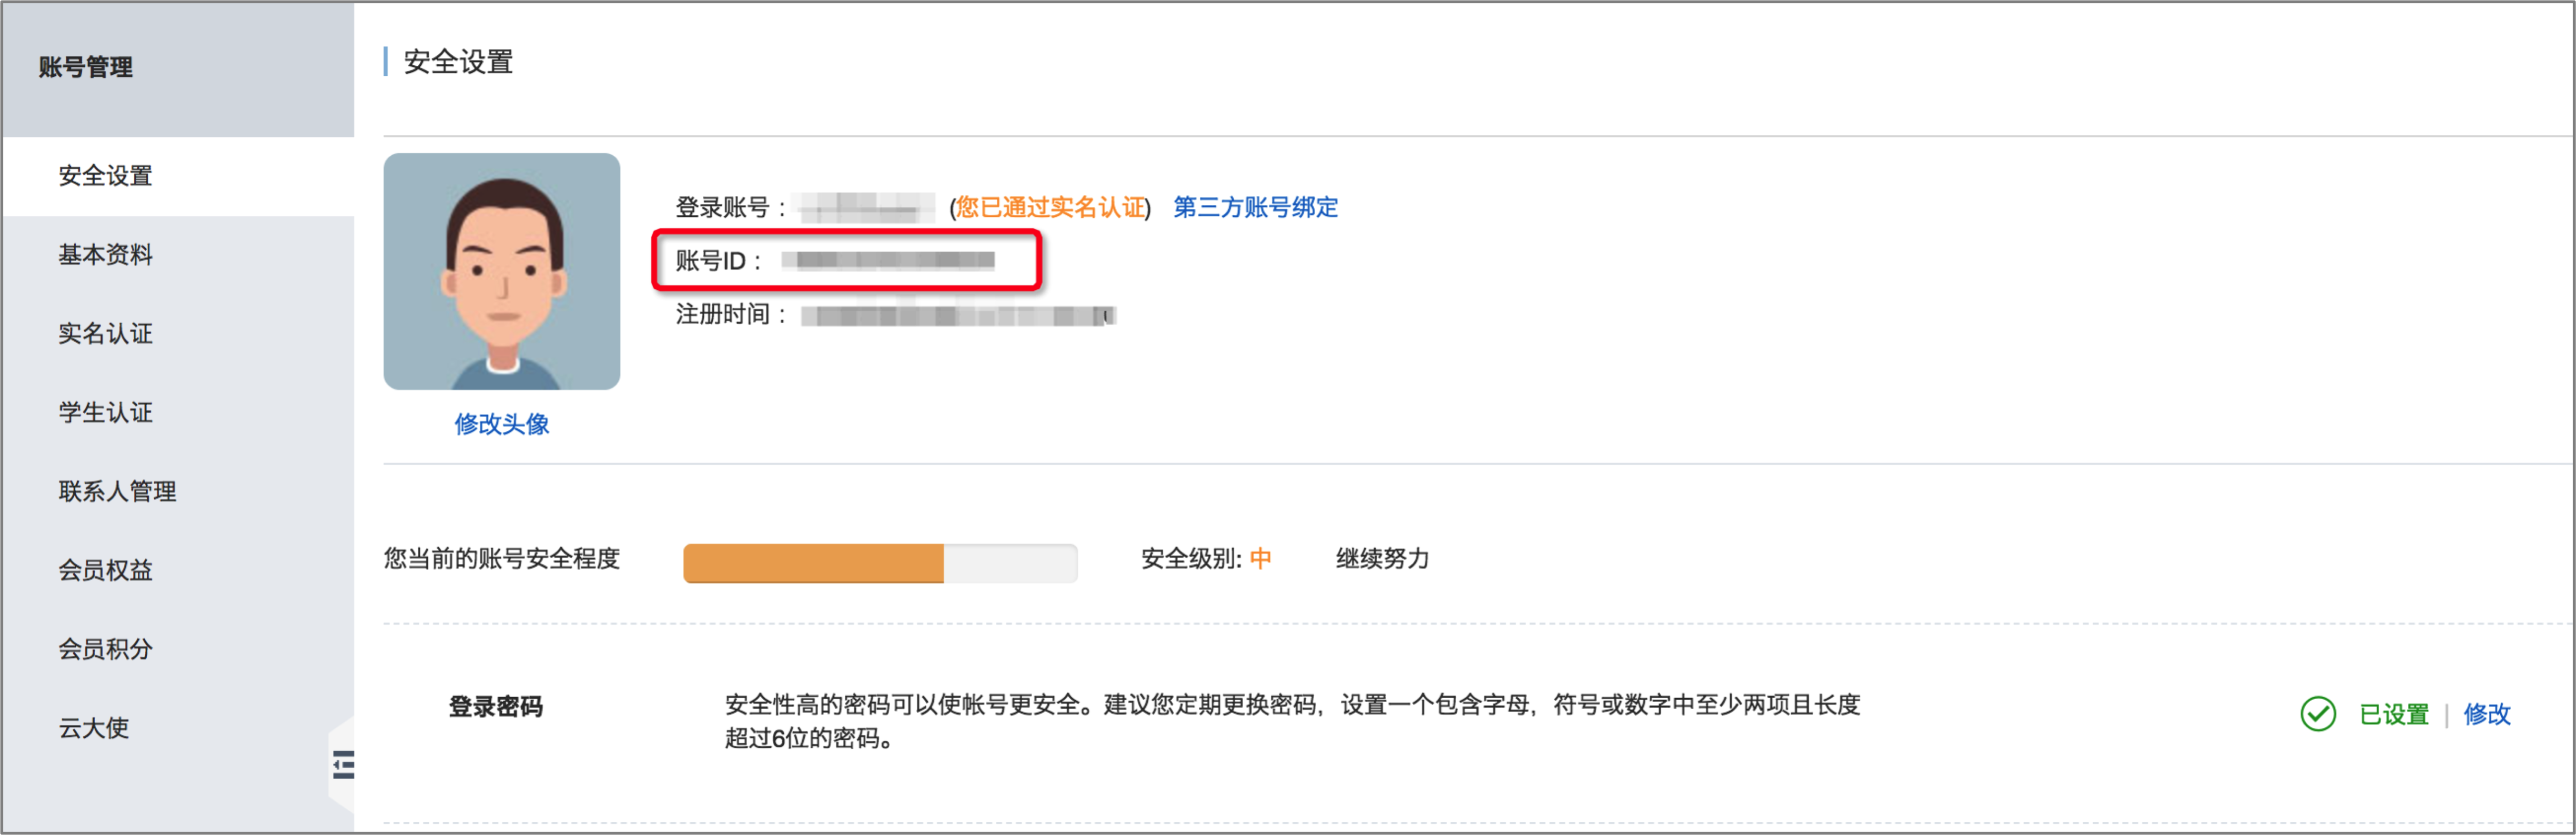Collapse the sidebar using the toggle icon
This screenshot has width=2576, height=835.
pos(343,765)
